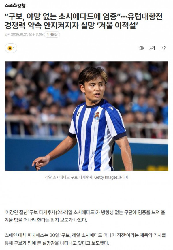Screen dimensions: 173x250
Task: Play article audio with the speaker icon
Action: (x=141, y=48)
